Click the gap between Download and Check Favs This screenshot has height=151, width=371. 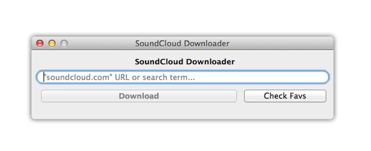point(240,96)
